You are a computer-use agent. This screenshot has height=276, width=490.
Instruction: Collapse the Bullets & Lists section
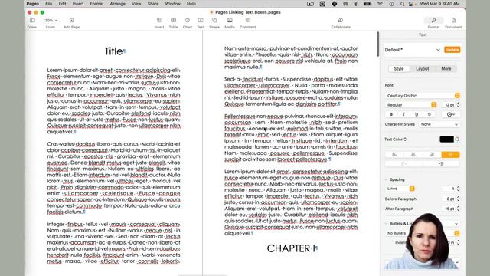(387, 224)
